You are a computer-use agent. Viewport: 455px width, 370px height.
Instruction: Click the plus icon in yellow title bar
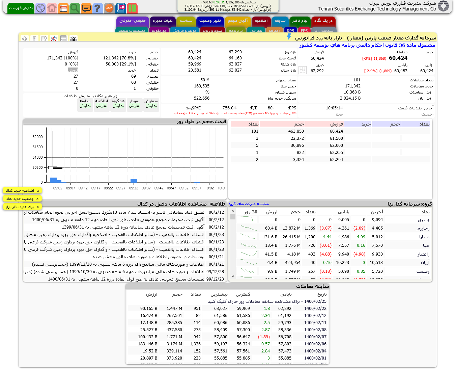pyautogui.click(x=25, y=38)
